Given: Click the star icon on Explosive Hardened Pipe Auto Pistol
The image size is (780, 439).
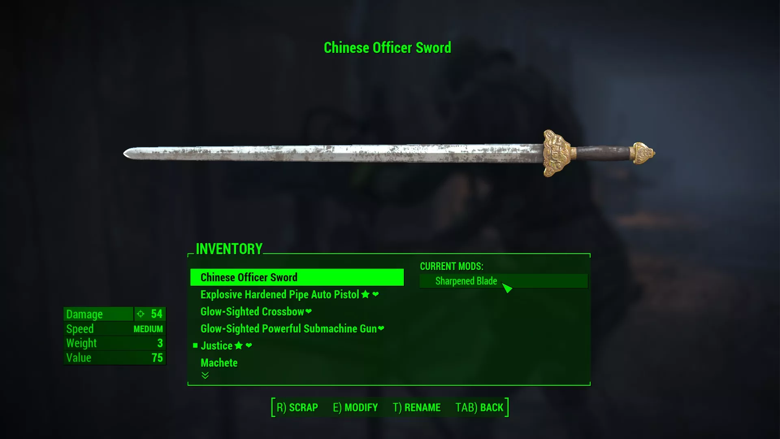Looking at the screenshot, I should point(365,294).
